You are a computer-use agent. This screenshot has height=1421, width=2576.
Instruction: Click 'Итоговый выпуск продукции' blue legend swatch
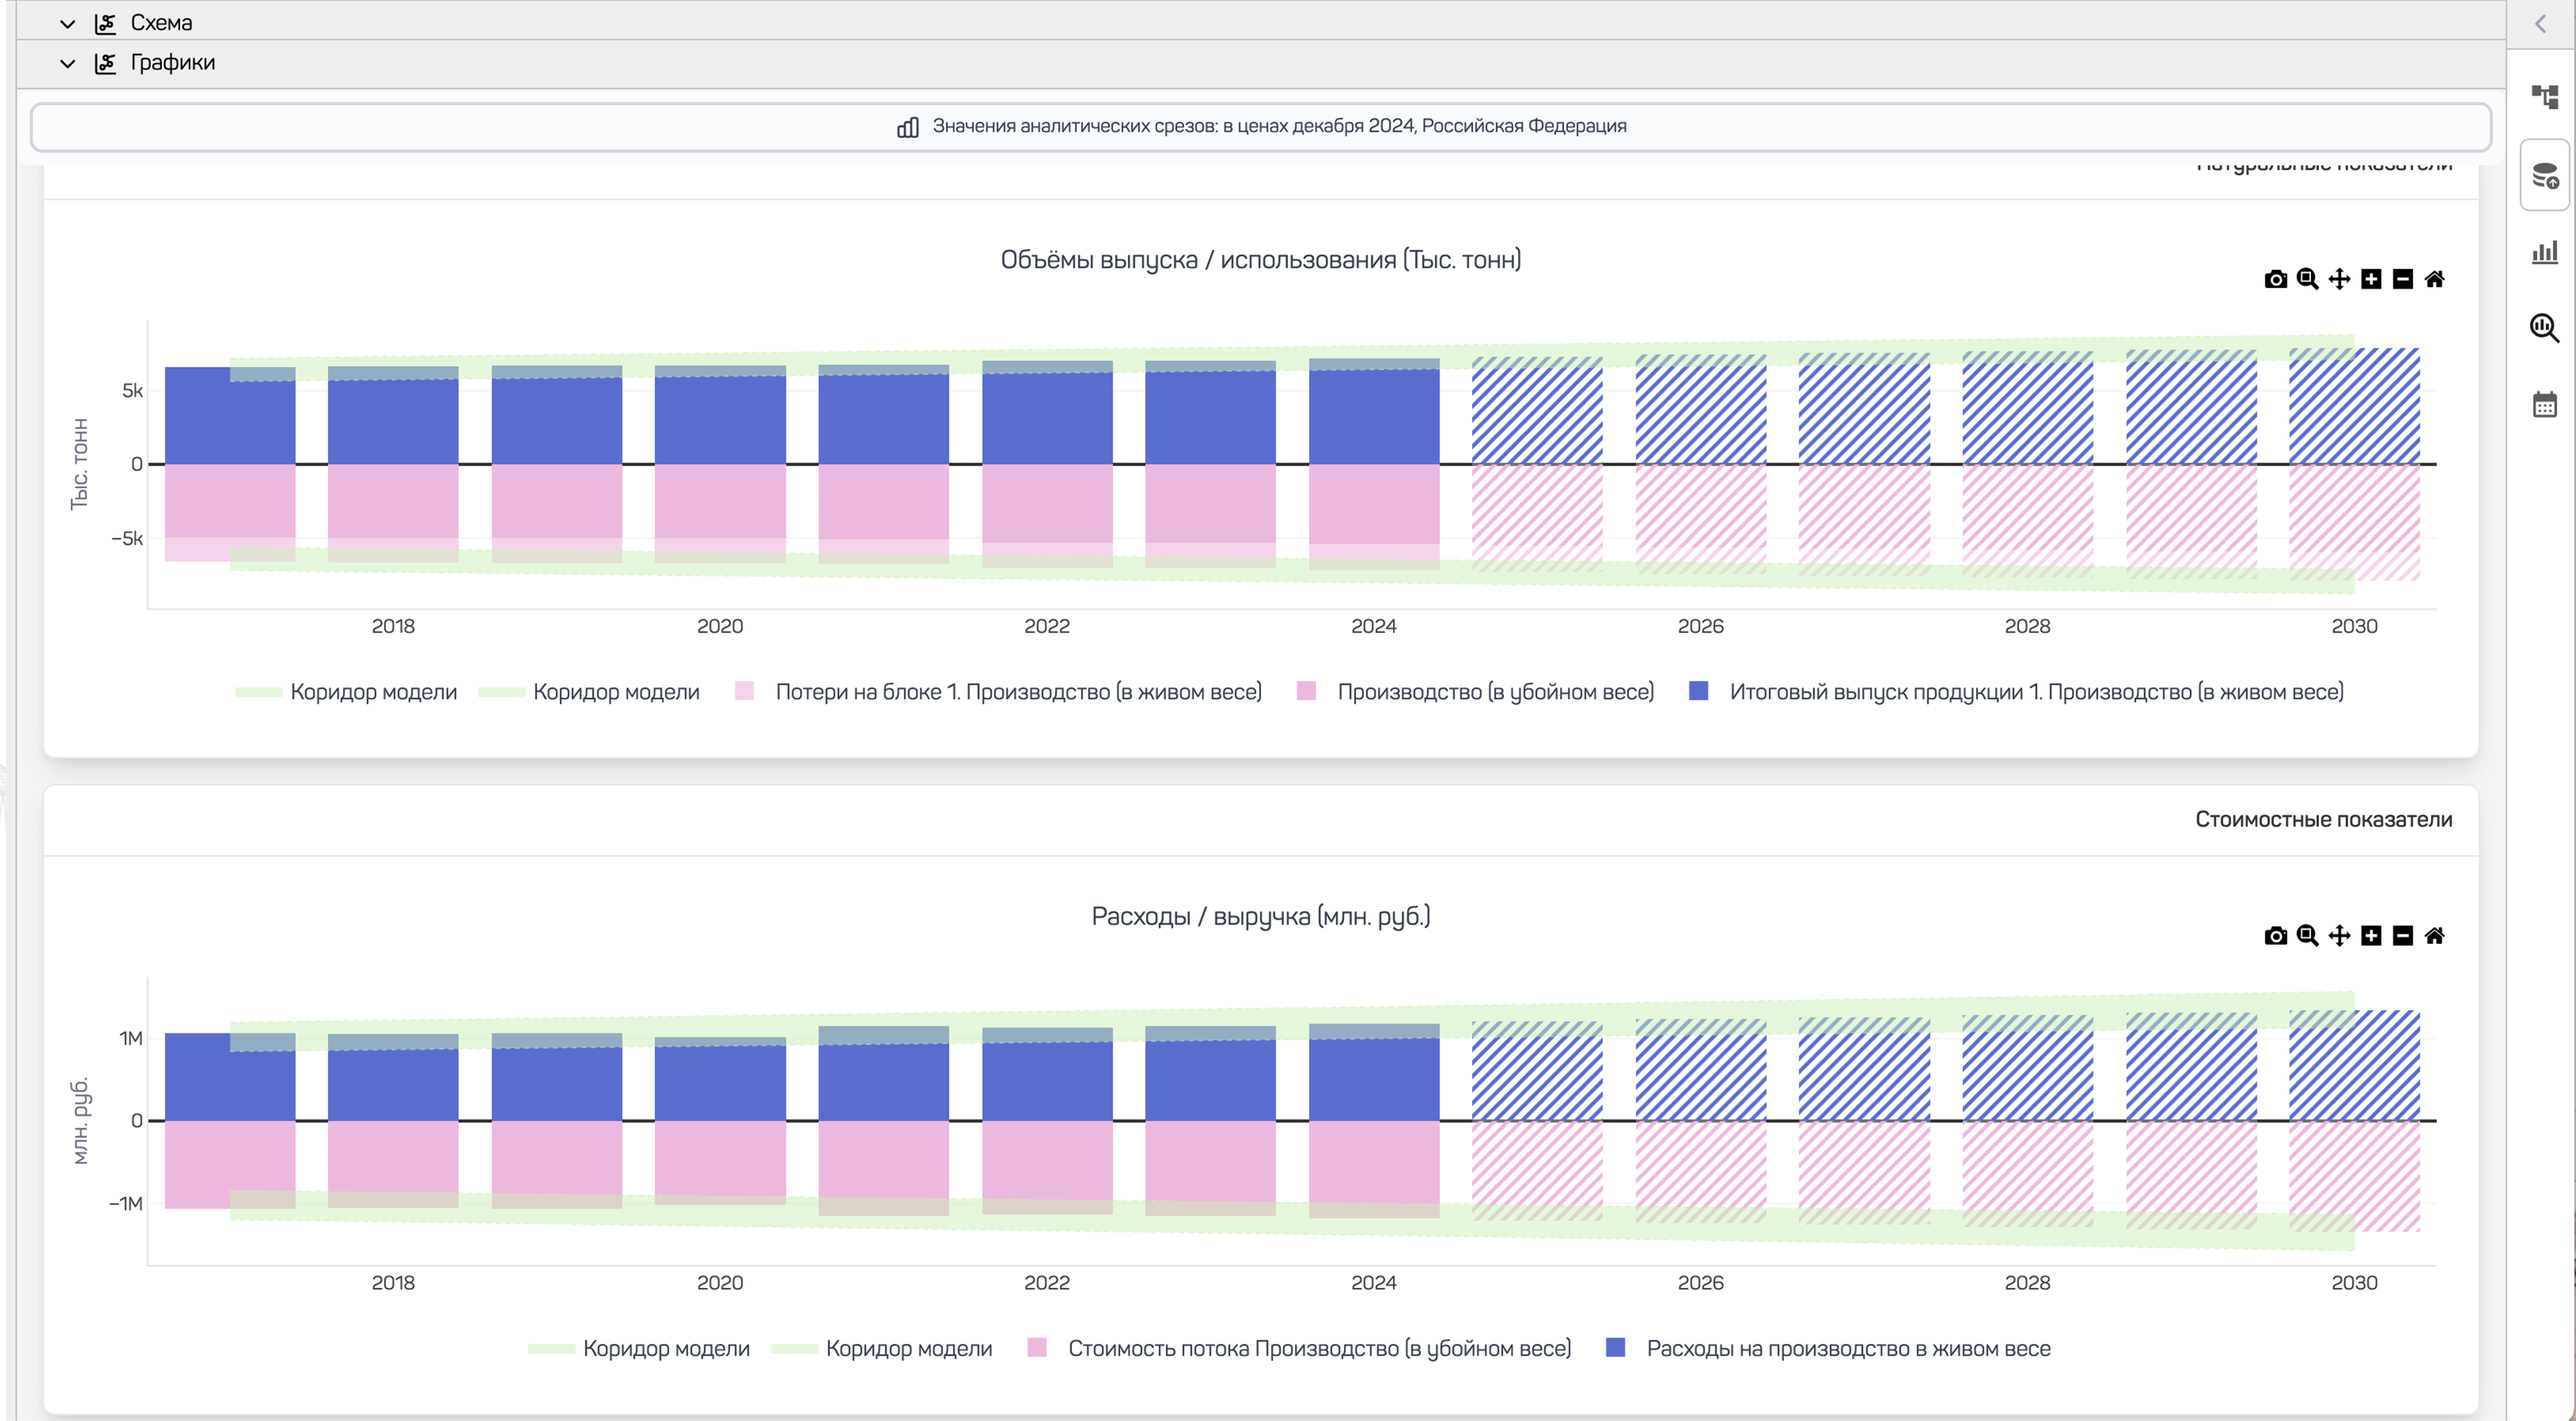click(x=1698, y=691)
